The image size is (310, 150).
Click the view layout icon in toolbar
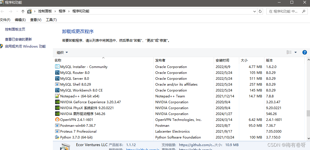(289, 52)
